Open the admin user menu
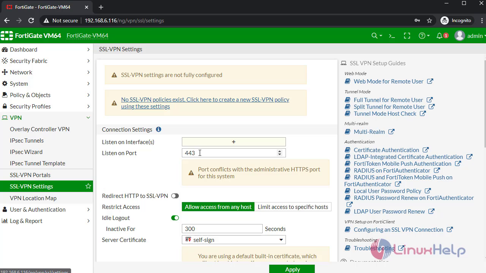Image resolution: width=486 pixels, height=273 pixels. pos(470,36)
